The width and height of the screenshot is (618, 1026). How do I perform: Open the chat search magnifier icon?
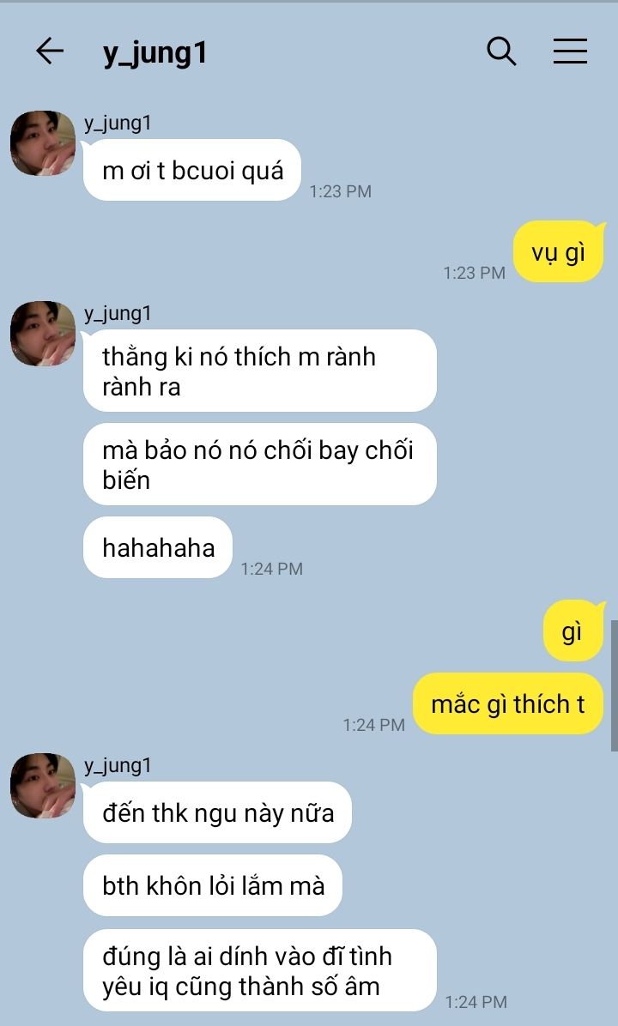(x=501, y=51)
